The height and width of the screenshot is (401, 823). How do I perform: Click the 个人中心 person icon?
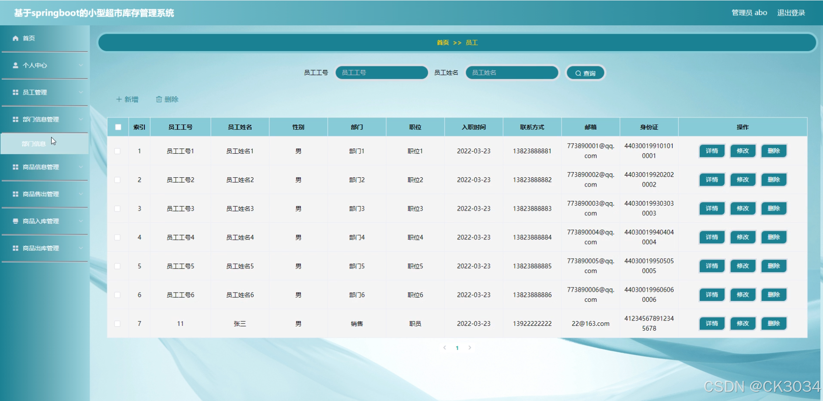coord(15,65)
